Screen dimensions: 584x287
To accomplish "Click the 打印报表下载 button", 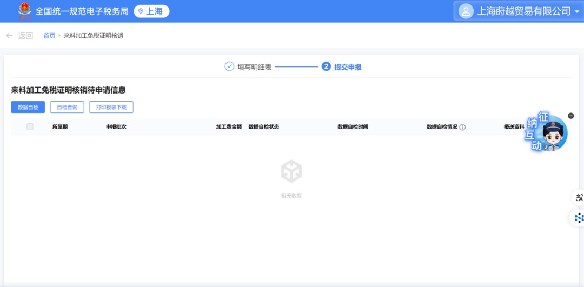I will (111, 107).
